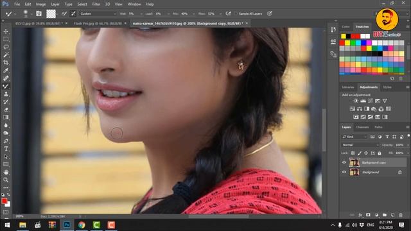Add a Photo Filter adjustment
Image resolution: width=411 pixels, height=231 pixels.
coord(374,109)
